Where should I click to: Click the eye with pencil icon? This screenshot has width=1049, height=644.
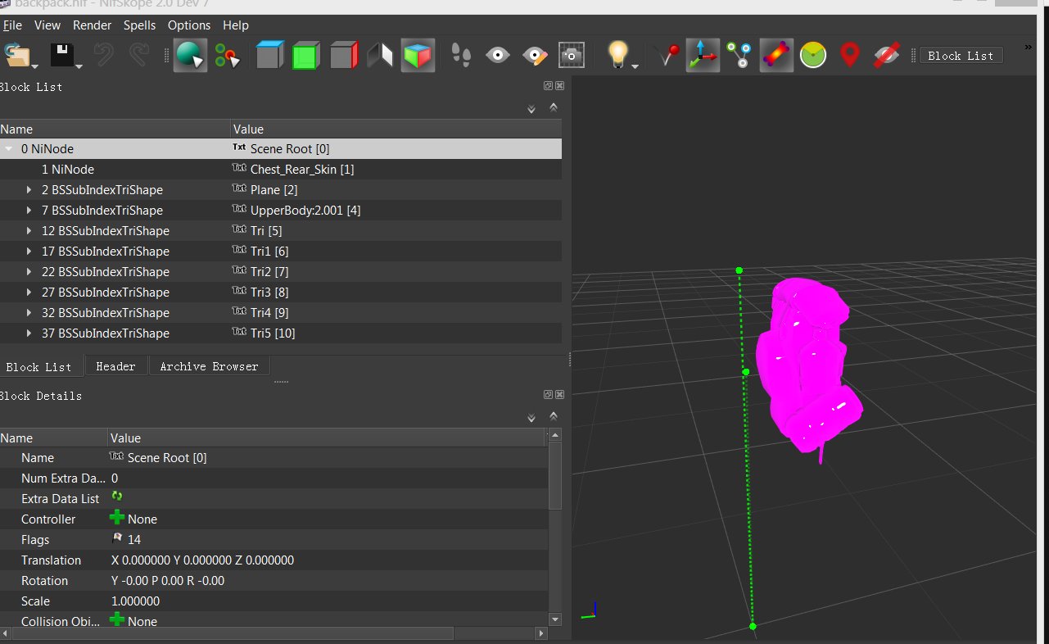tap(535, 56)
